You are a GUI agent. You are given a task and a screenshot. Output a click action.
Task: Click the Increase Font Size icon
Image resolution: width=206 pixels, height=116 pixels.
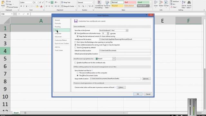click(x=40, y=3)
